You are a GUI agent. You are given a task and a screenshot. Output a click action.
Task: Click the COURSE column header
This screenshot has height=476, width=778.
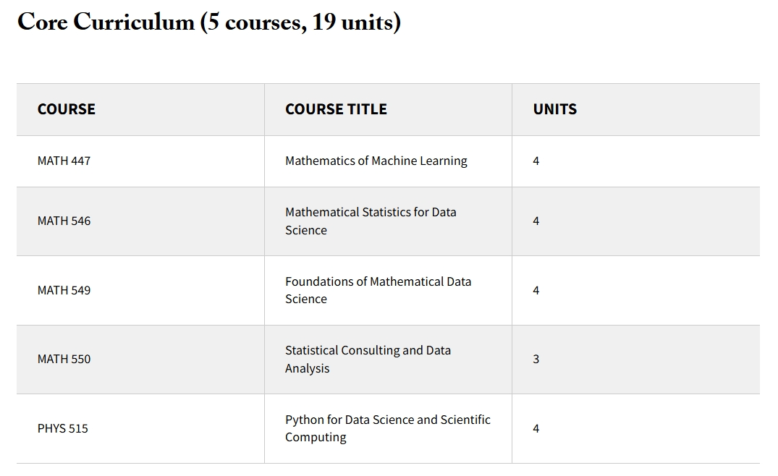pyautogui.click(x=67, y=109)
